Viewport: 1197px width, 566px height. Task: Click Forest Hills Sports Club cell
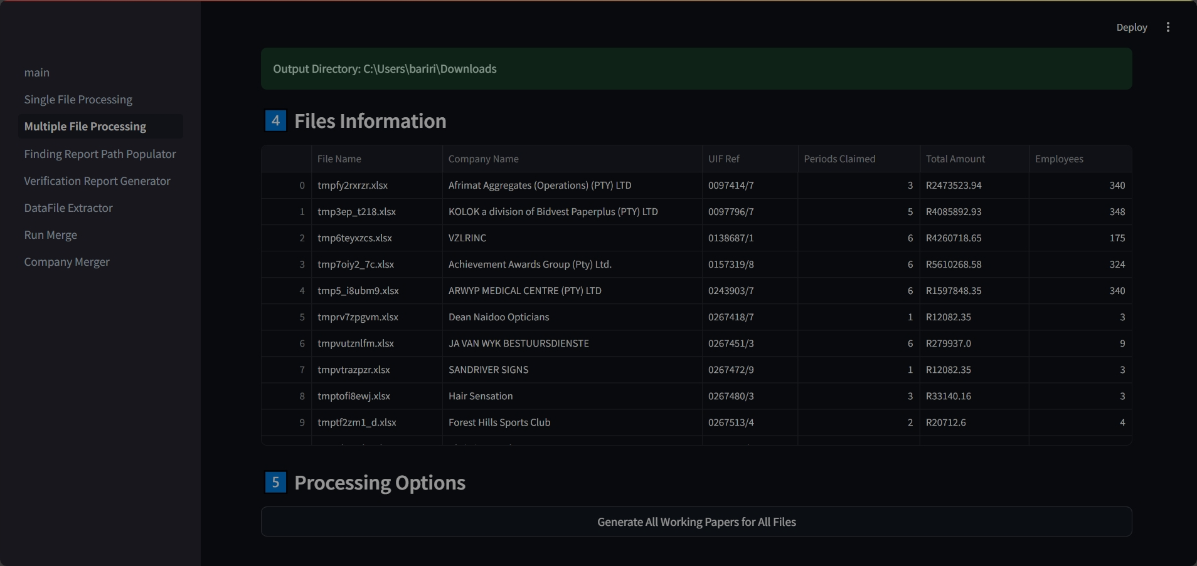572,422
